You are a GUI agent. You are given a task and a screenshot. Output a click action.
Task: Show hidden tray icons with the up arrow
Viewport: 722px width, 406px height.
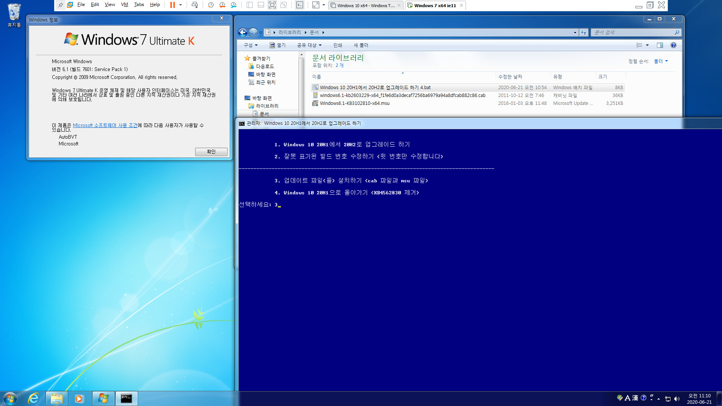658,399
